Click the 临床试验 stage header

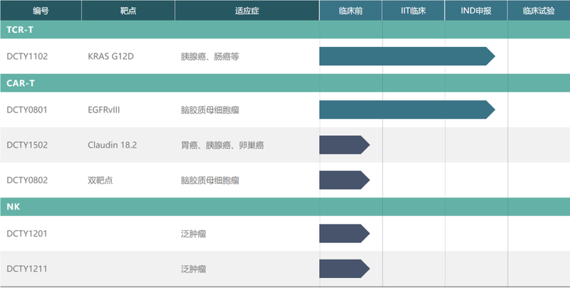point(538,11)
